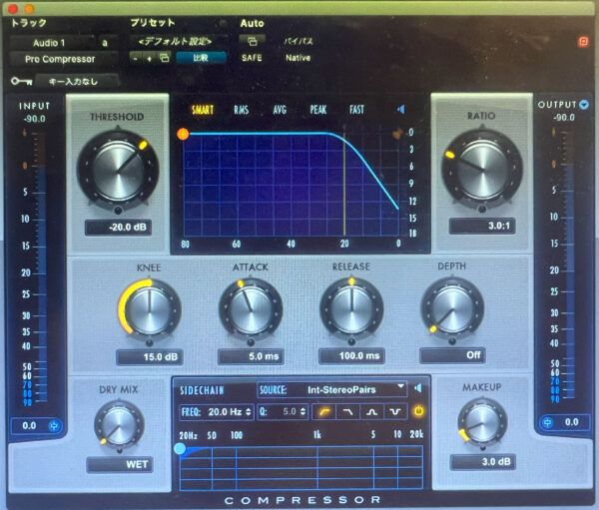This screenshot has height=510, width=599.
Task: Select RMS detection mode
Action: 242,110
